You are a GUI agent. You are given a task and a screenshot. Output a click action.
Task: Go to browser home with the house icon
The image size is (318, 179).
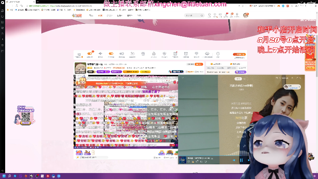[x=21, y=6]
